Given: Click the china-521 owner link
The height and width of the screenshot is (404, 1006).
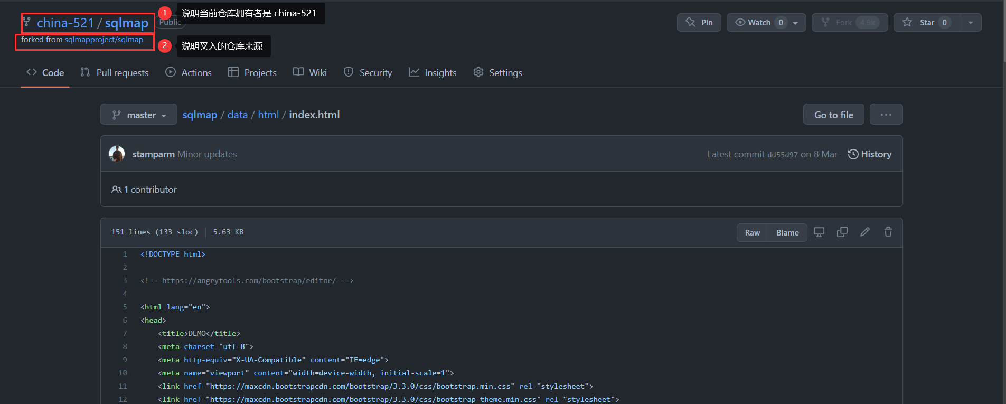Looking at the screenshot, I should [x=65, y=23].
